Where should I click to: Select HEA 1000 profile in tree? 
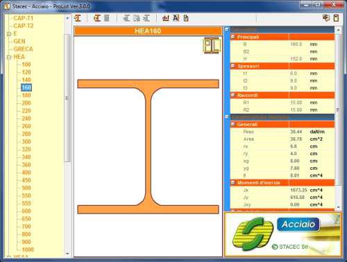point(28,250)
